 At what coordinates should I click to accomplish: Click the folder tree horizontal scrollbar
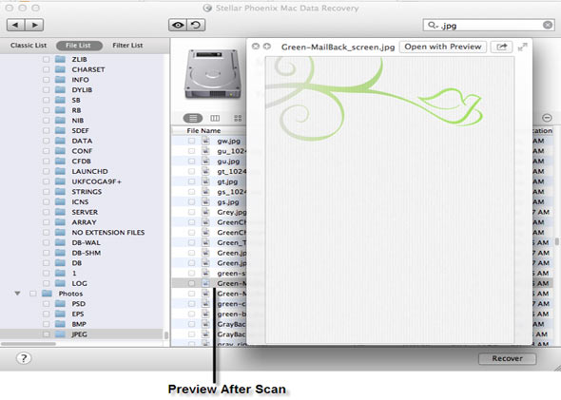[x=29, y=344]
